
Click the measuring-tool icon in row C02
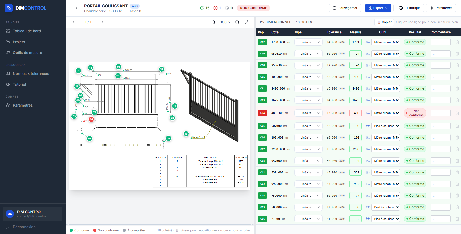[368, 42]
